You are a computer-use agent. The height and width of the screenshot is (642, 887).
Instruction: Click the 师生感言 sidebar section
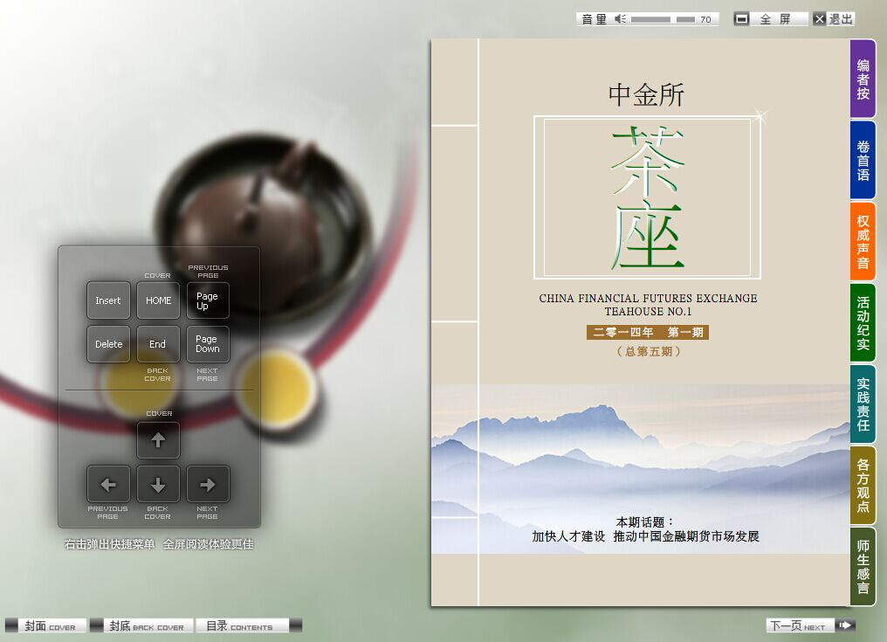point(863,566)
